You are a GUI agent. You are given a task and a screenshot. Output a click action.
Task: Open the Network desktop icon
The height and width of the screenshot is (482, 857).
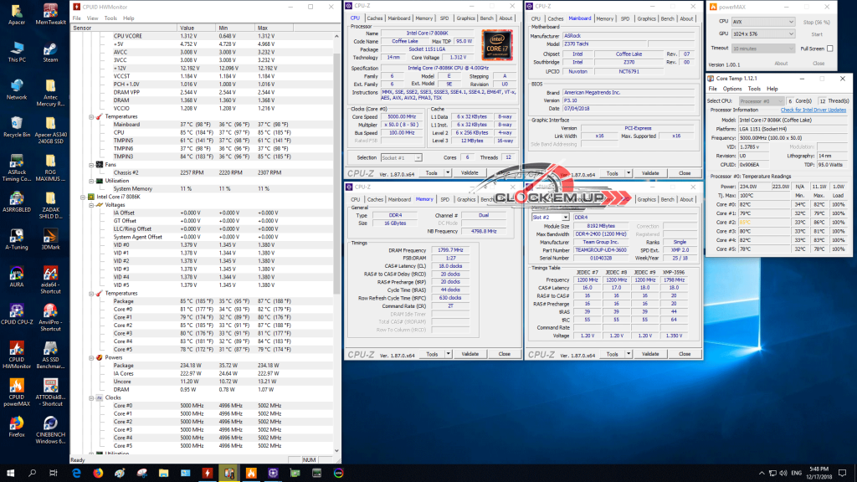17,89
